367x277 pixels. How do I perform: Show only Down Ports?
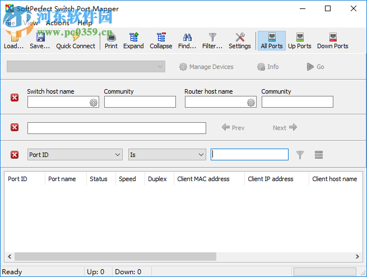333,41
